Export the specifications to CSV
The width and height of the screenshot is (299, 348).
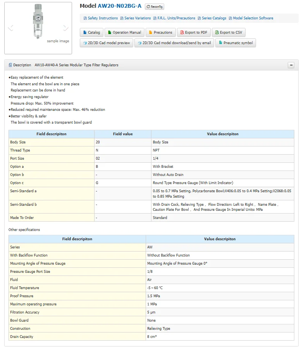coord(229,33)
